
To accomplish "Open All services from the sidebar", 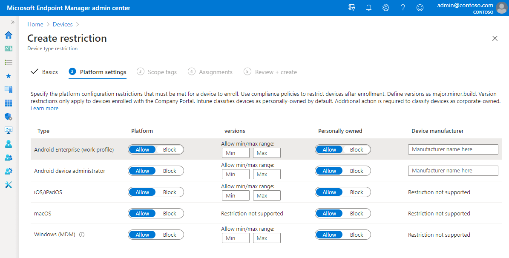I will (x=8, y=62).
